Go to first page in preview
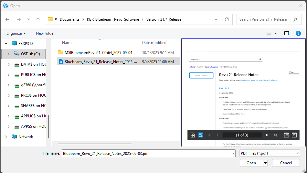The image size is (307, 173). coord(209,135)
